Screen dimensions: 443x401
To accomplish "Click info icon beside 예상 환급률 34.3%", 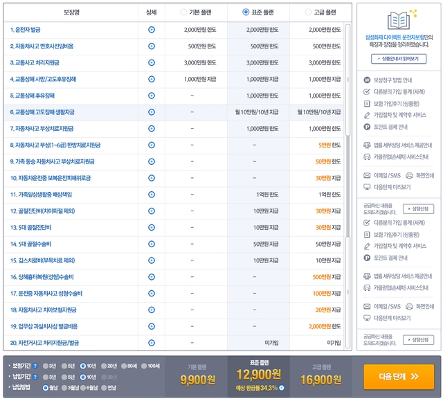I will tap(282, 388).
